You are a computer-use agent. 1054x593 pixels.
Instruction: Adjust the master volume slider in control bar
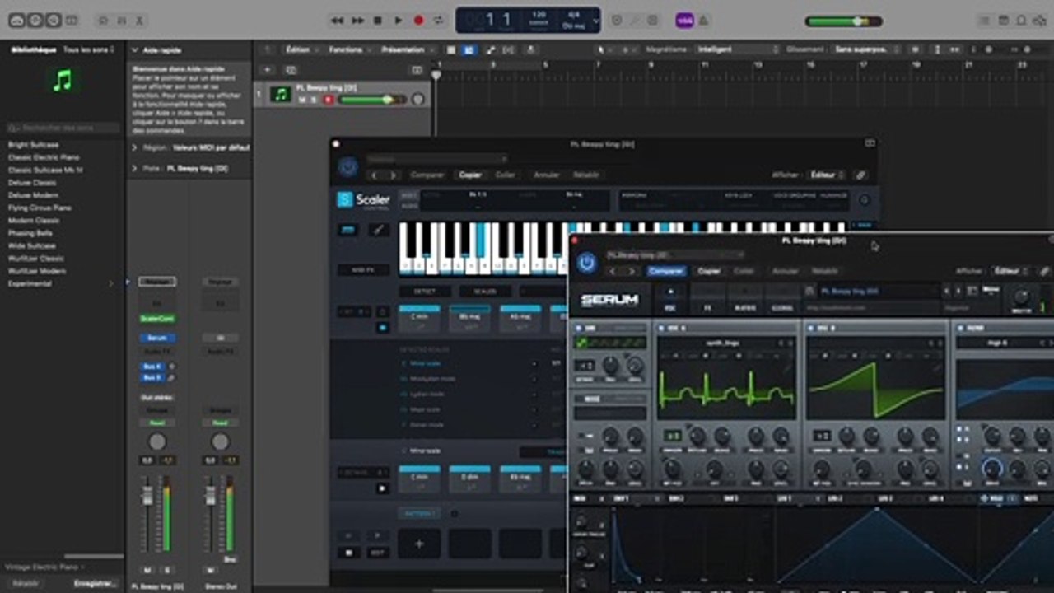coord(843,21)
